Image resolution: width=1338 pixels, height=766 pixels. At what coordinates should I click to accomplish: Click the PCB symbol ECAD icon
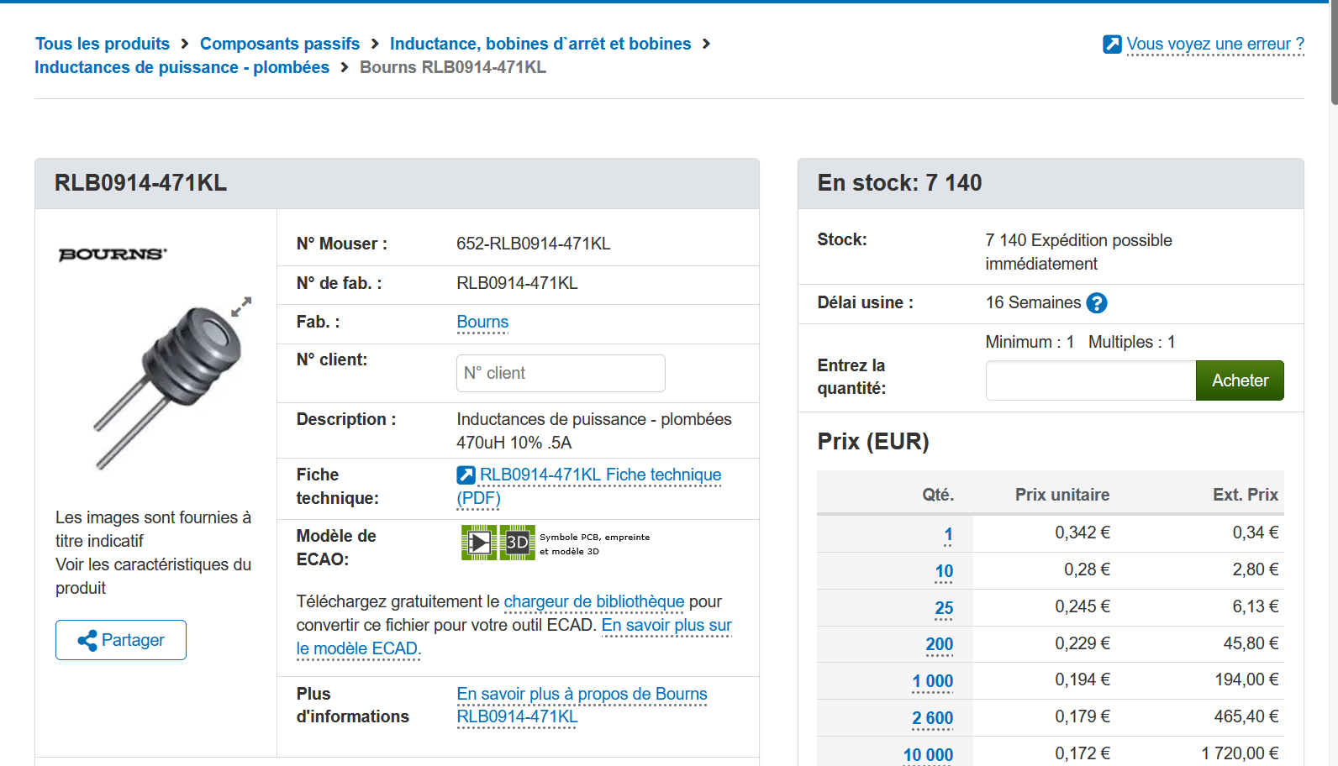(x=479, y=543)
